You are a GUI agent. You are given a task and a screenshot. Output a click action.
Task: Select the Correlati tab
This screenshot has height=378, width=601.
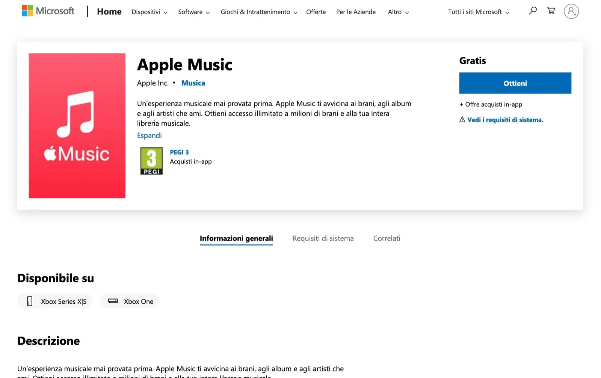pyautogui.click(x=387, y=238)
